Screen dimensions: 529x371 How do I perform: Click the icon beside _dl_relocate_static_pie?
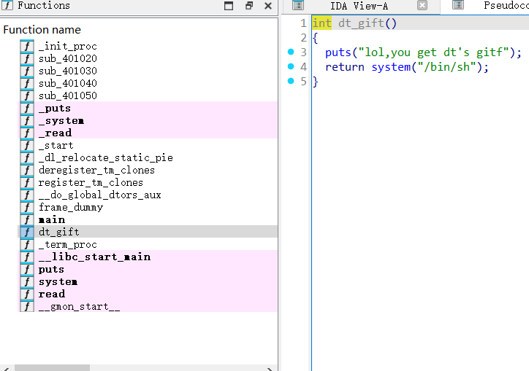[27, 158]
